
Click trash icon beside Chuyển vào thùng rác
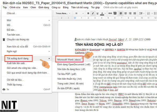[4, 39]
